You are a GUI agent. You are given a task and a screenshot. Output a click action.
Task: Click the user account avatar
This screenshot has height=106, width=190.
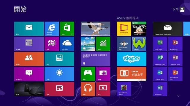[182, 9]
